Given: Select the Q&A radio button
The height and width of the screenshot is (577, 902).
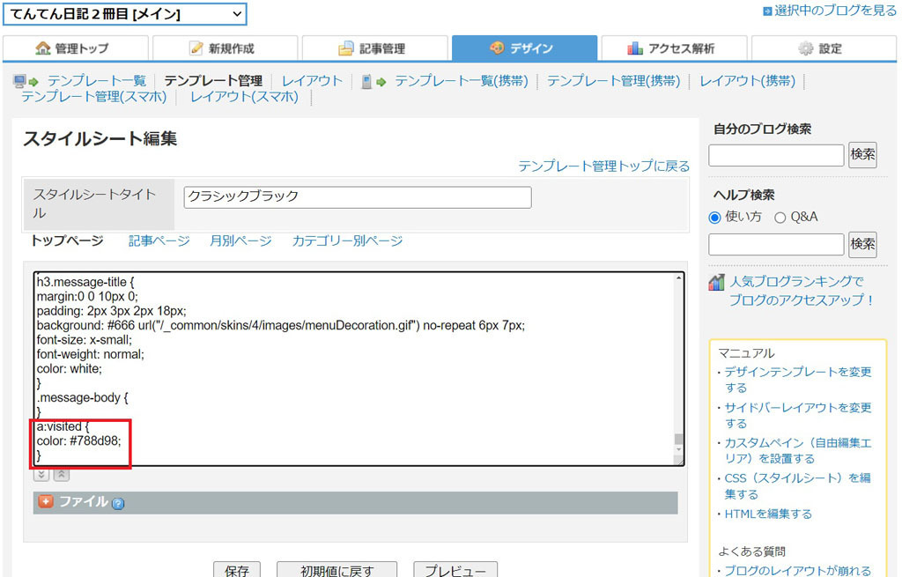Looking at the screenshot, I should [x=780, y=218].
